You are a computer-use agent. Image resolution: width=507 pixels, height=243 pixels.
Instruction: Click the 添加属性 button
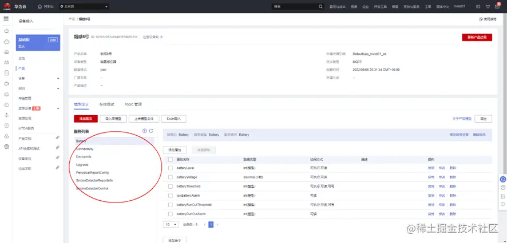(176, 150)
